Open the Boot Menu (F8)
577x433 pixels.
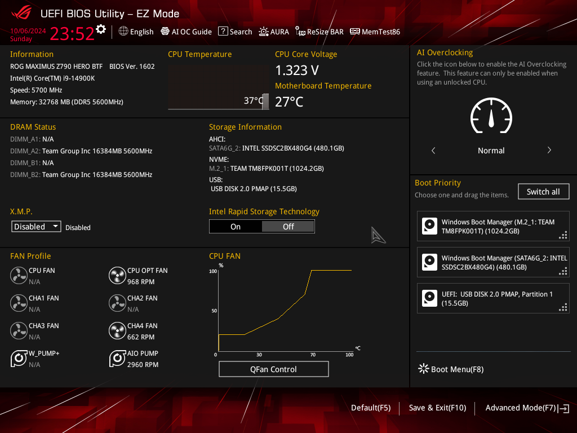[451, 369]
